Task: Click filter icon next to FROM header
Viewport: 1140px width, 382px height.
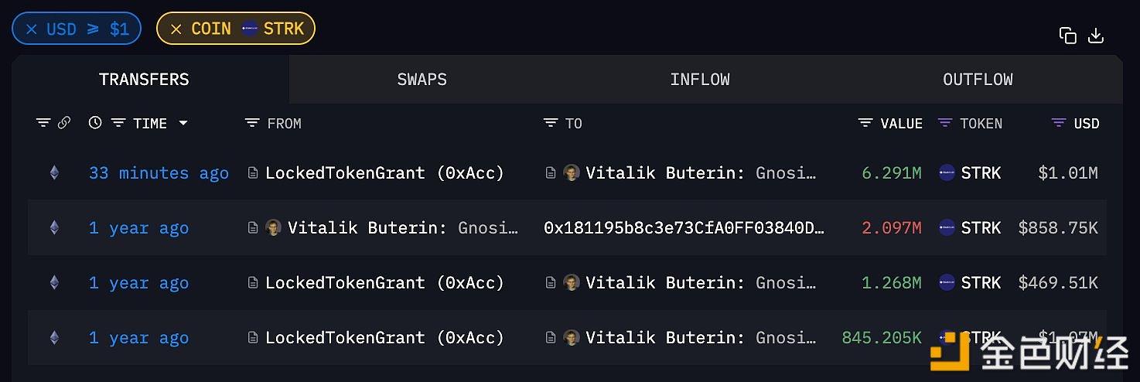Action: click(x=252, y=123)
